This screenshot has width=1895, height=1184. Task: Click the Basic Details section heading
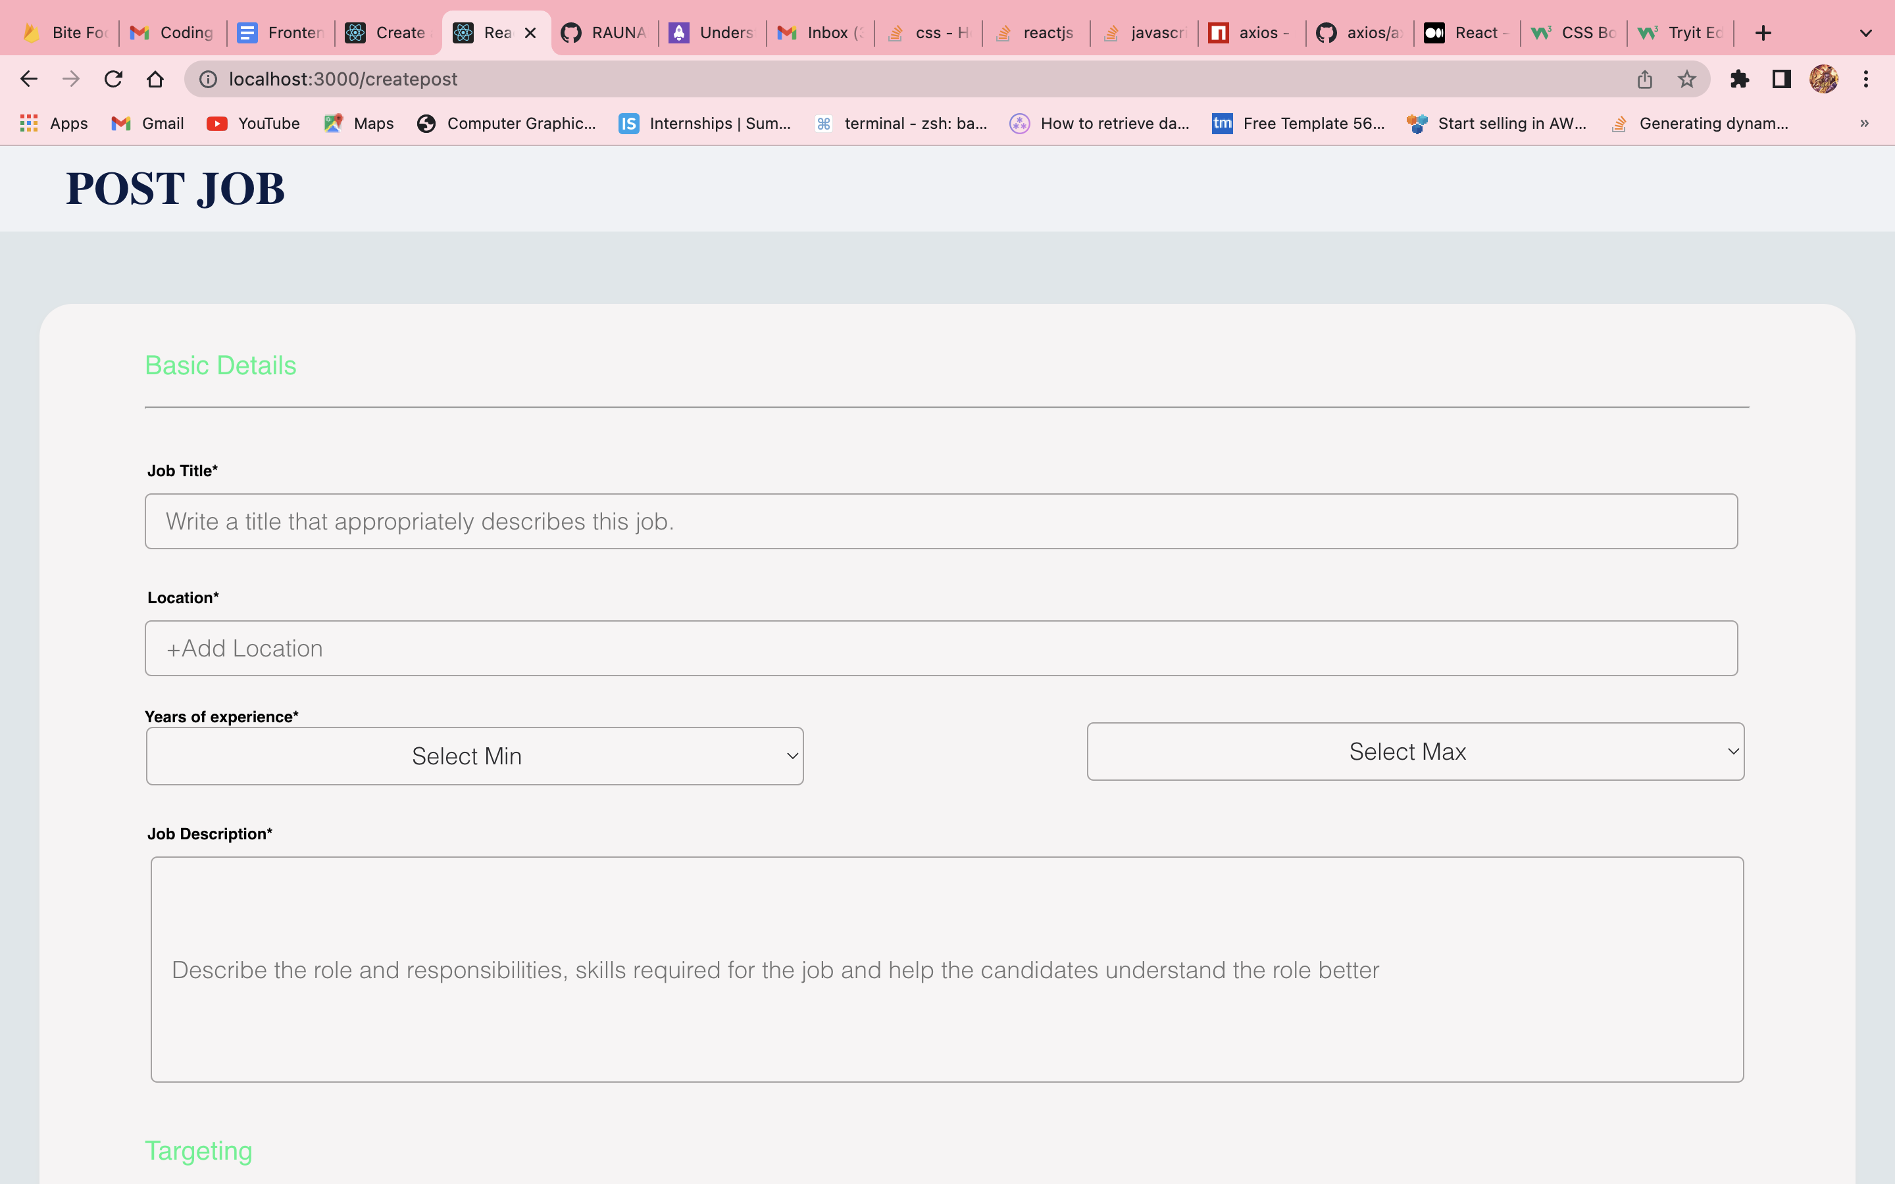click(221, 365)
